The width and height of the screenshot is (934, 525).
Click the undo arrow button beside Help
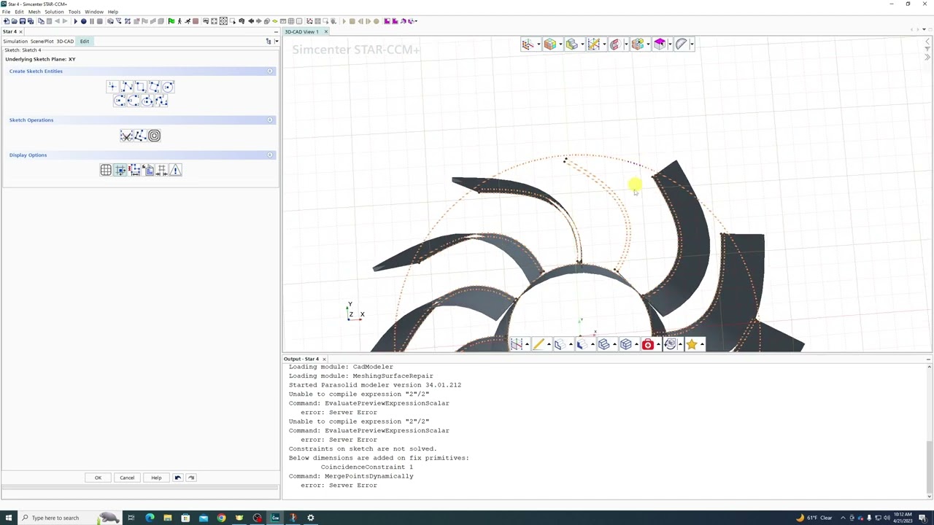pyautogui.click(x=177, y=478)
